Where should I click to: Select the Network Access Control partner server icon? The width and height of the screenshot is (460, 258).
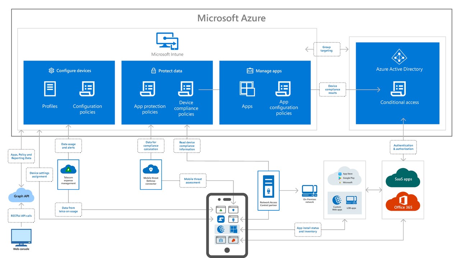(x=268, y=186)
